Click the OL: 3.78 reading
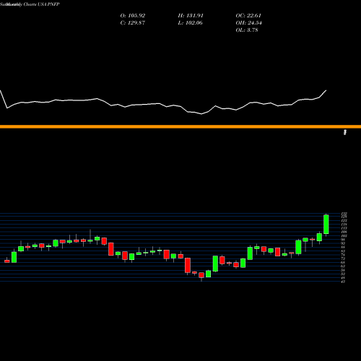This screenshot has height=361, width=361. pos(247,30)
